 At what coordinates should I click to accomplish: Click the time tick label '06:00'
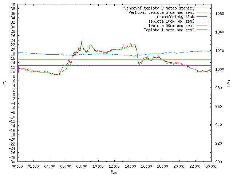(x=66, y=166)
